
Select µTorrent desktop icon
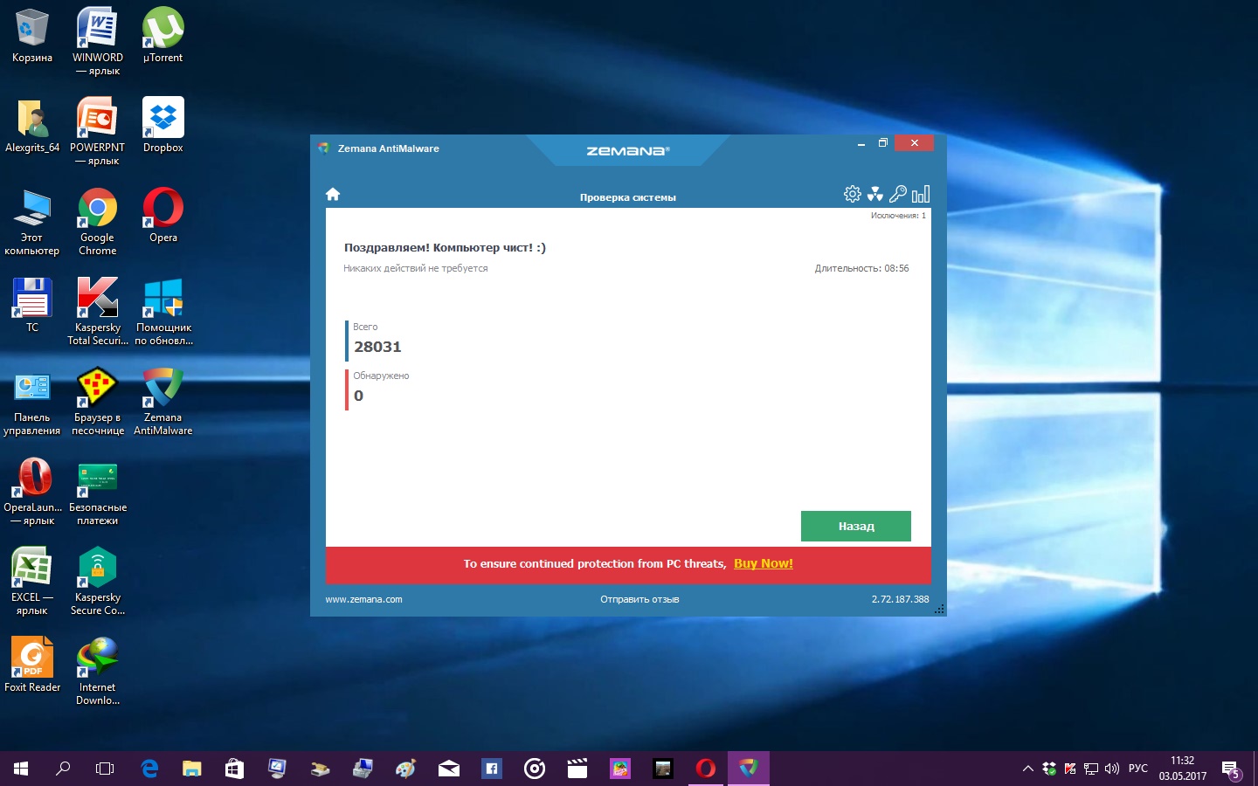(x=163, y=36)
